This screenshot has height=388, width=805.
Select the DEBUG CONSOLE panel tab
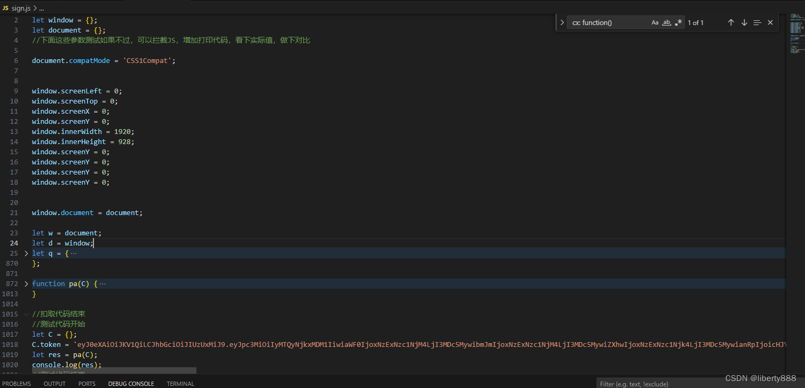pos(131,384)
